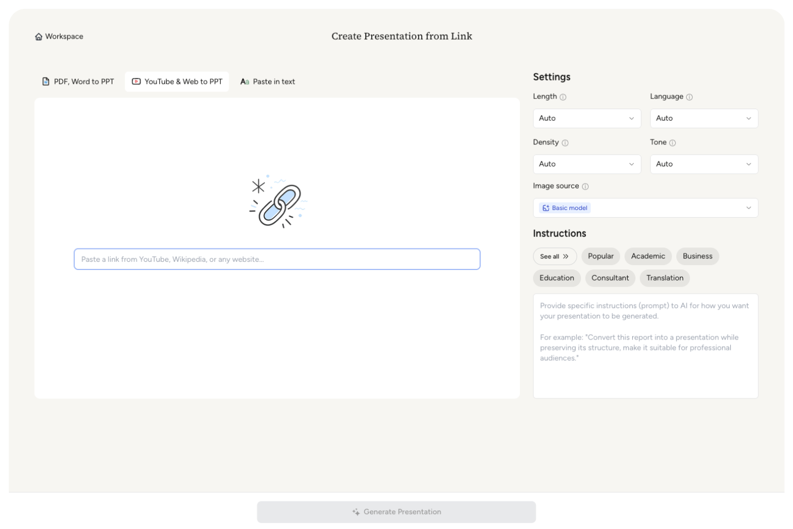Click the Density info icon
This screenshot has width=793, height=529.
pyautogui.click(x=565, y=143)
